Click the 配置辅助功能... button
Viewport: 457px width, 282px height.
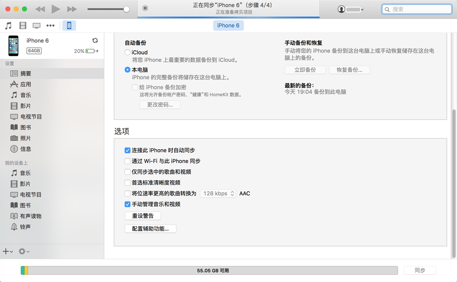coord(150,229)
